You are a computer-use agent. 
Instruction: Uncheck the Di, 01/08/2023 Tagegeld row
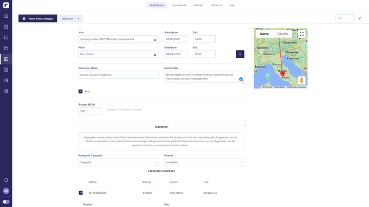(x=80, y=193)
